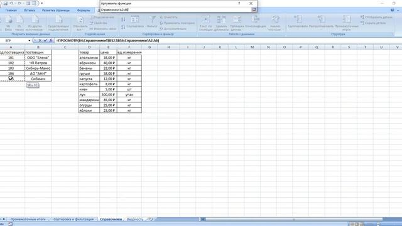Click Reapply (Применить повторно) item
The image size is (402, 226).
(177, 23)
